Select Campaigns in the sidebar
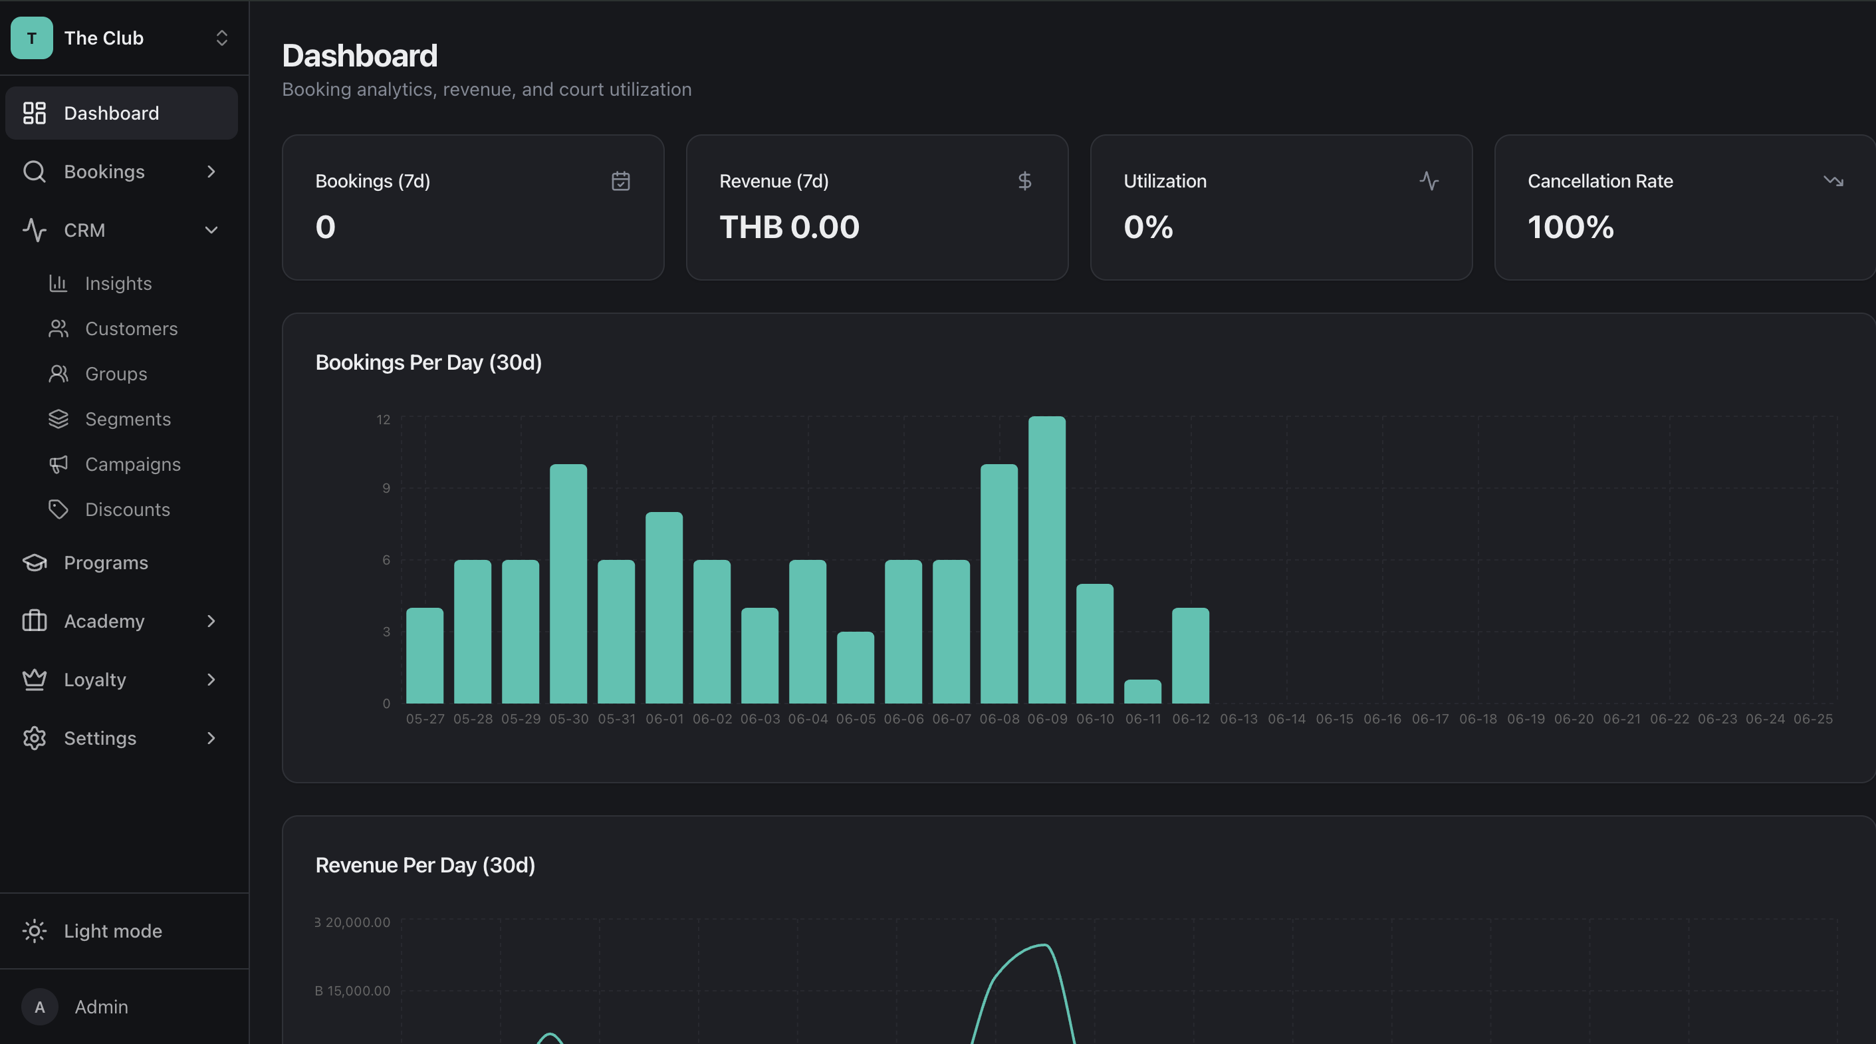 tap(132, 464)
